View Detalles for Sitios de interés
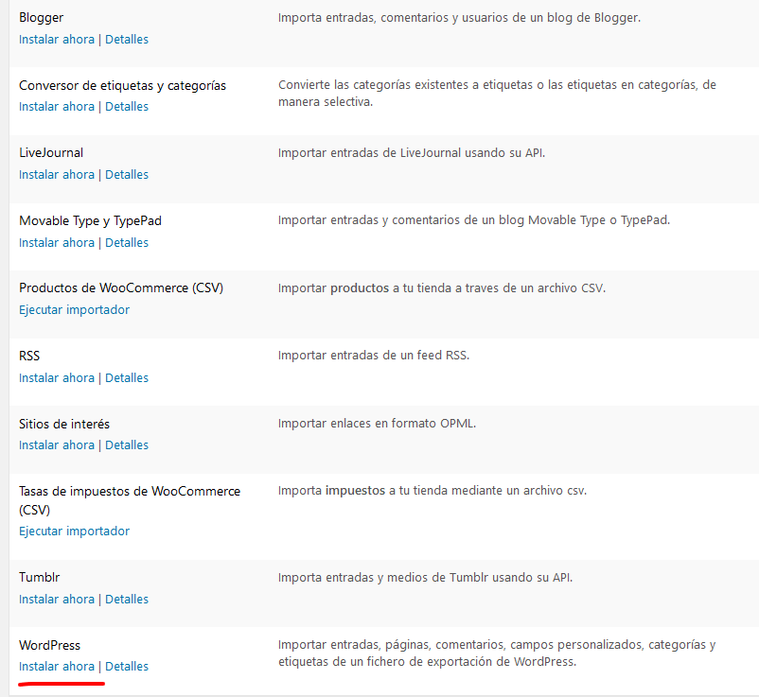Viewport: 759px width, 697px height. pyautogui.click(x=127, y=445)
